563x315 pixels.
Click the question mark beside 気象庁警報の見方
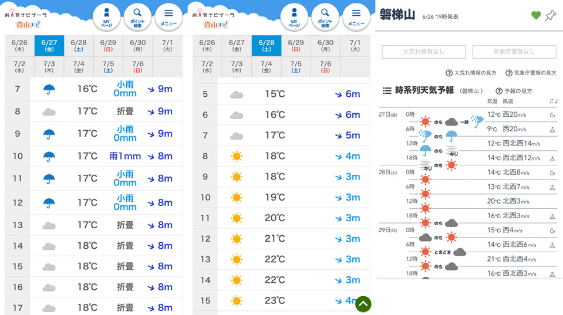(508, 73)
